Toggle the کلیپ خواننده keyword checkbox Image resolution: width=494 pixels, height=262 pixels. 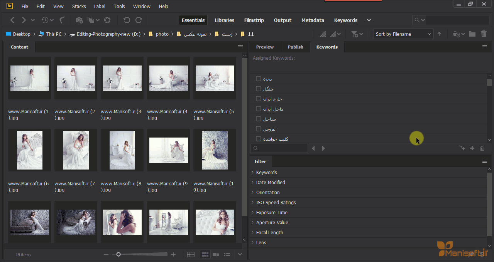[x=259, y=139]
